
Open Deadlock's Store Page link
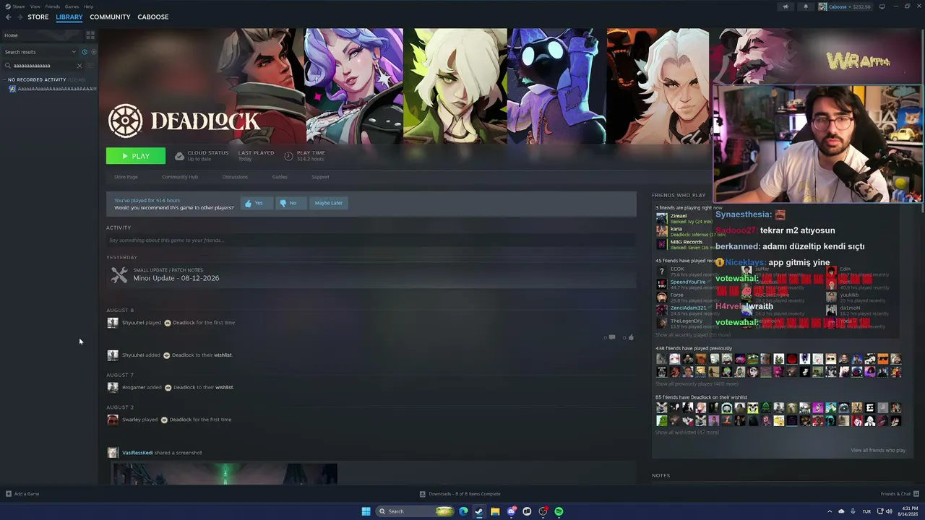[126, 177]
